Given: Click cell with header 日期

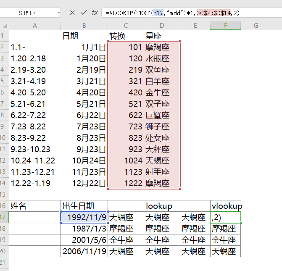Looking at the screenshot, I should click(84, 36).
